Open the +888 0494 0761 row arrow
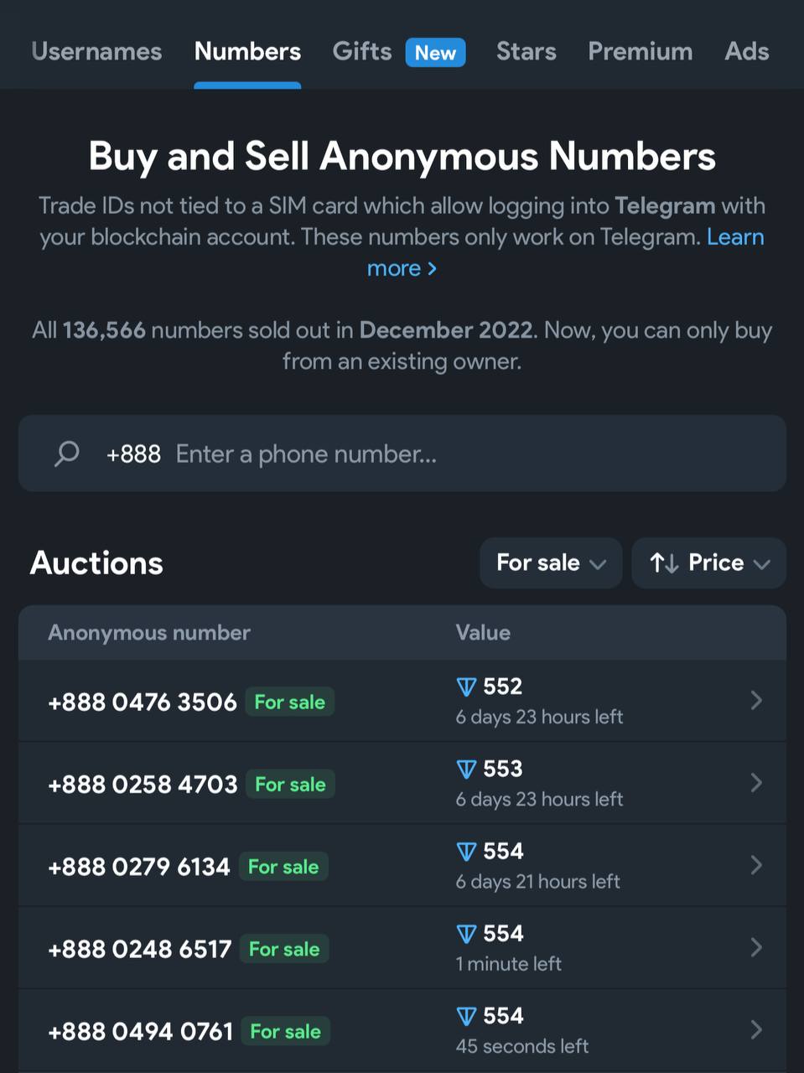The height and width of the screenshot is (1073, 804). pos(756,1029)
